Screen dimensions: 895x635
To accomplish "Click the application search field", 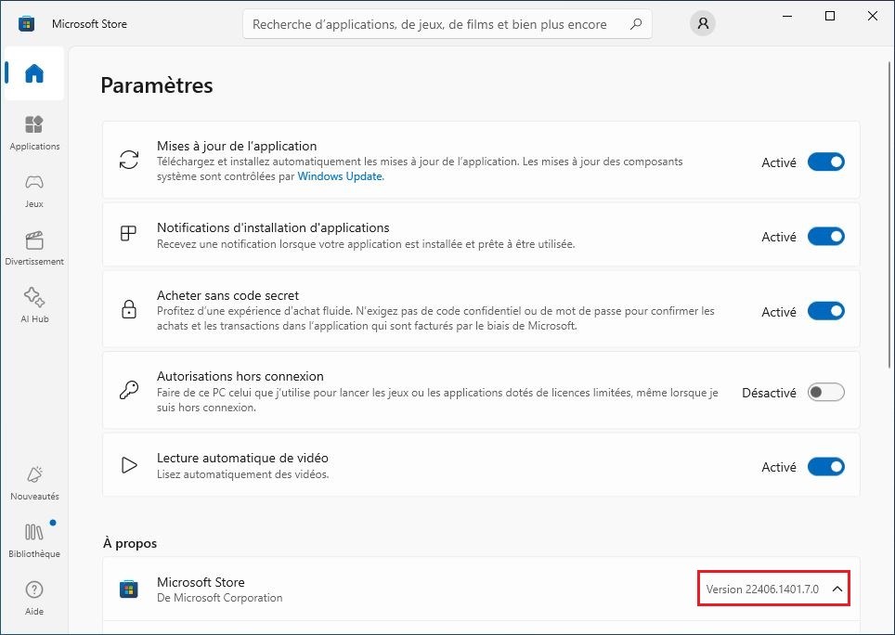I will 436,24.
